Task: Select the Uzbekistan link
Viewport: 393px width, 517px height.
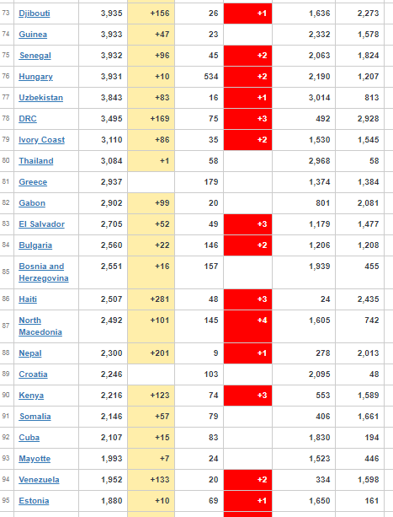Action: (x=40, y=98)
